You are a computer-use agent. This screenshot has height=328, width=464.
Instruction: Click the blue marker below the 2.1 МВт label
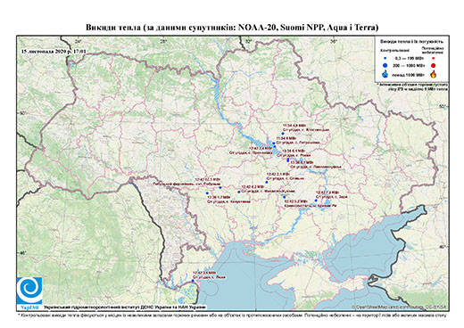[x=267, y=182]
